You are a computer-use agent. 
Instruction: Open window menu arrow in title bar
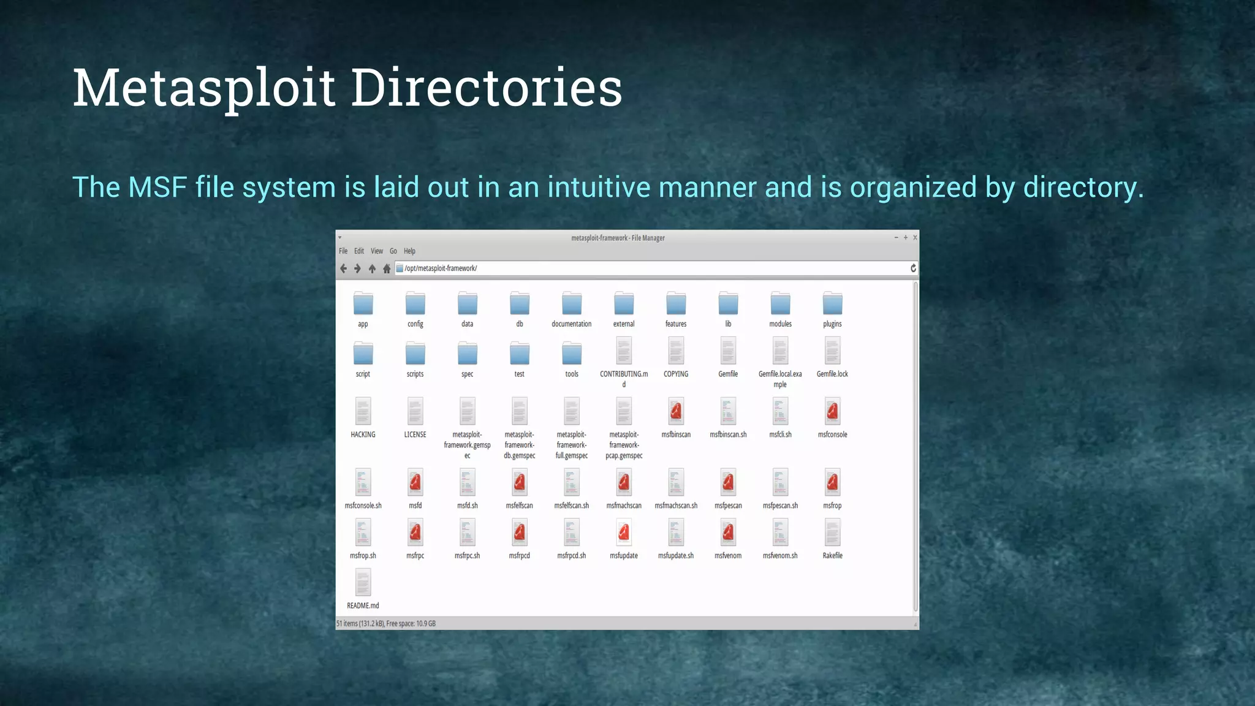(x=340, y=238)
